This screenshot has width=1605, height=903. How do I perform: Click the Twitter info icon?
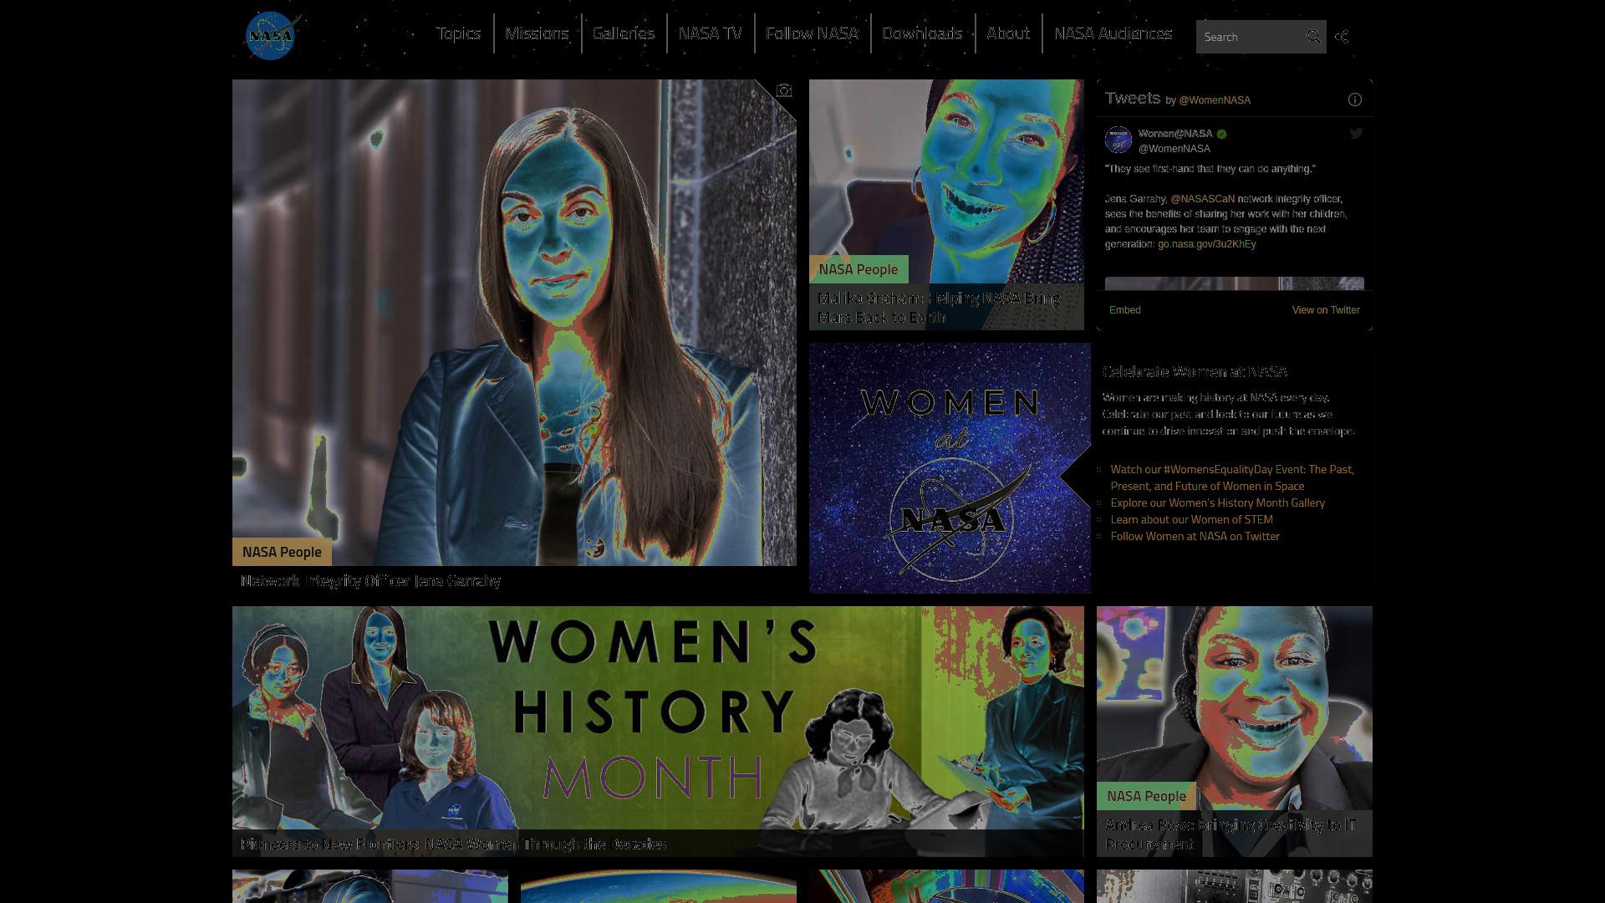click(x=1355, y=99)
